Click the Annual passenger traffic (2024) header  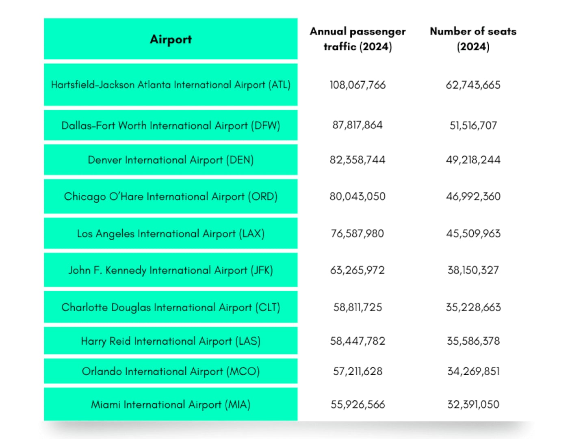point(357,39)
